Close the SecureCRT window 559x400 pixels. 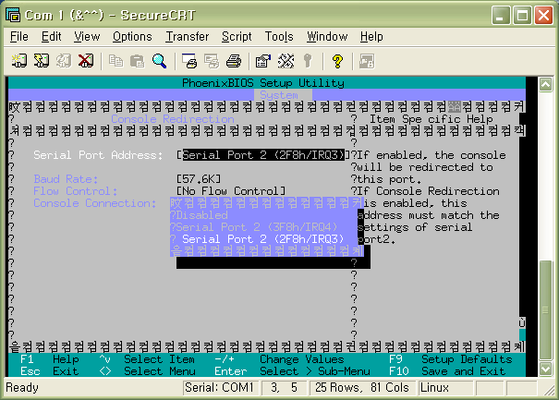coord(543,16)
